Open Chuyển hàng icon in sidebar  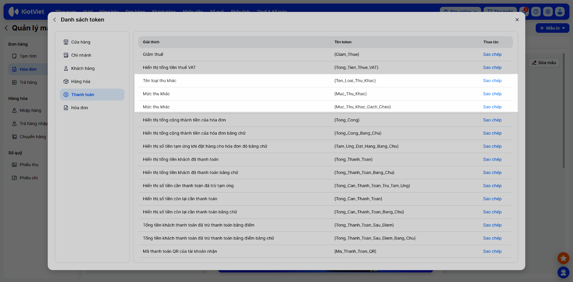[x=14, y=137]
